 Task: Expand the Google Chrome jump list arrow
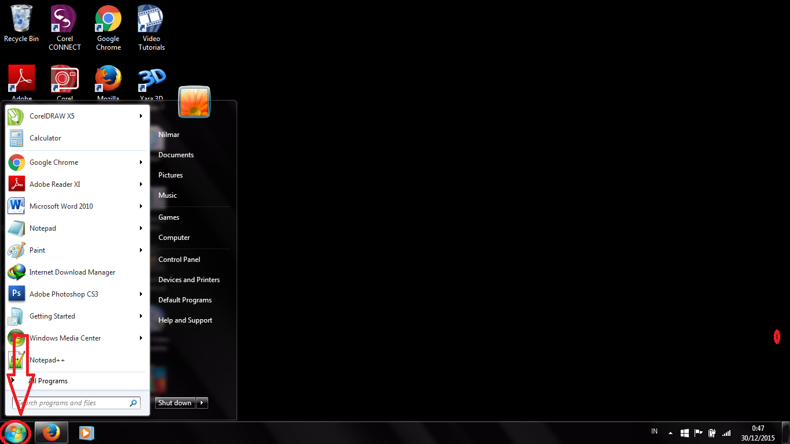141,162
